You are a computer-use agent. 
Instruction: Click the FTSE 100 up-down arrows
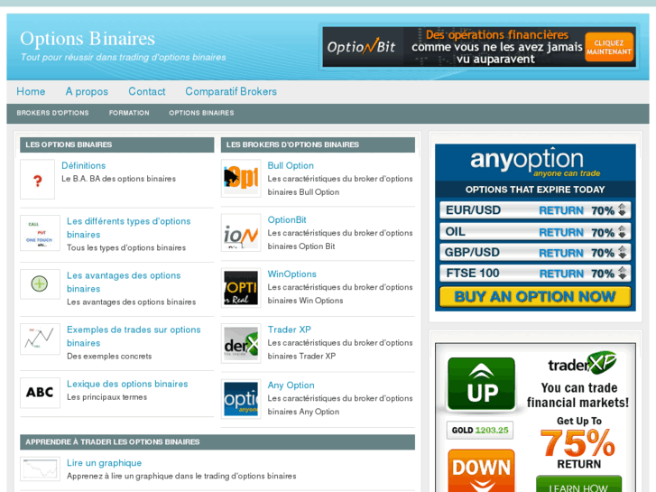622,273
